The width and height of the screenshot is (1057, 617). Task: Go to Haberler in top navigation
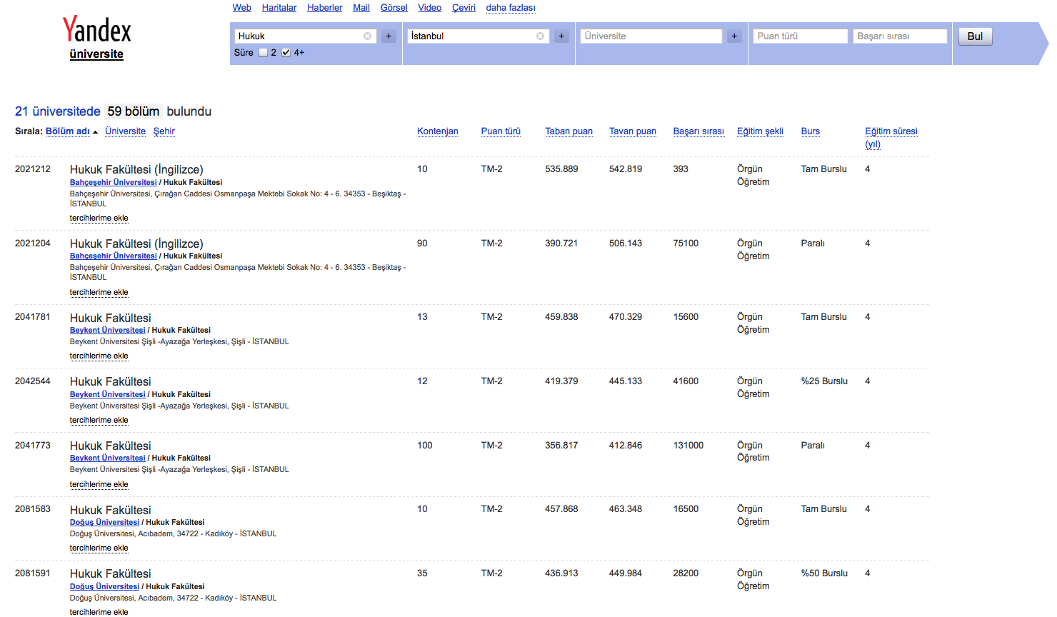coord(325,8)
